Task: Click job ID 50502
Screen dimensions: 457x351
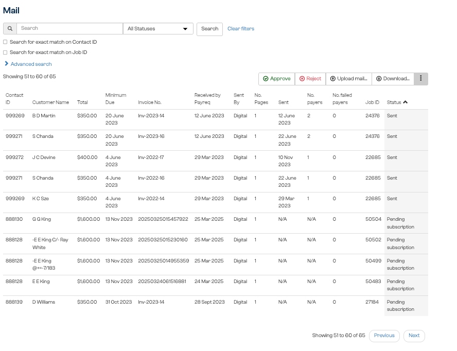Action: pyautogui.click(x=373, y=240)
